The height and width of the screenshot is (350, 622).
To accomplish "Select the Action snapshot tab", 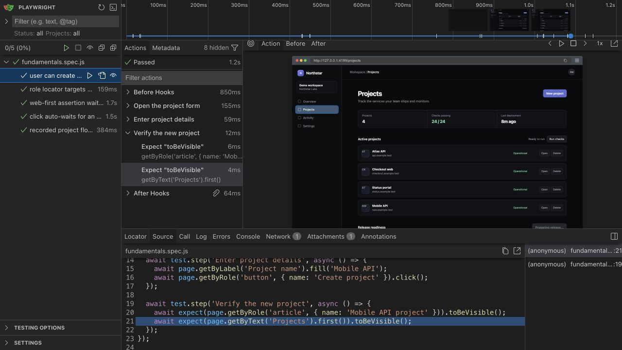I will pyautogui.click(x=271, y=43).
